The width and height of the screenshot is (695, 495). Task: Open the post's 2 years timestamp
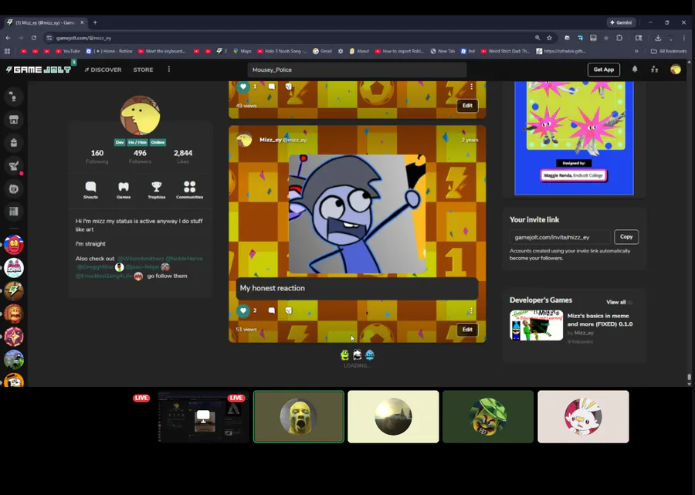[470, 140]
